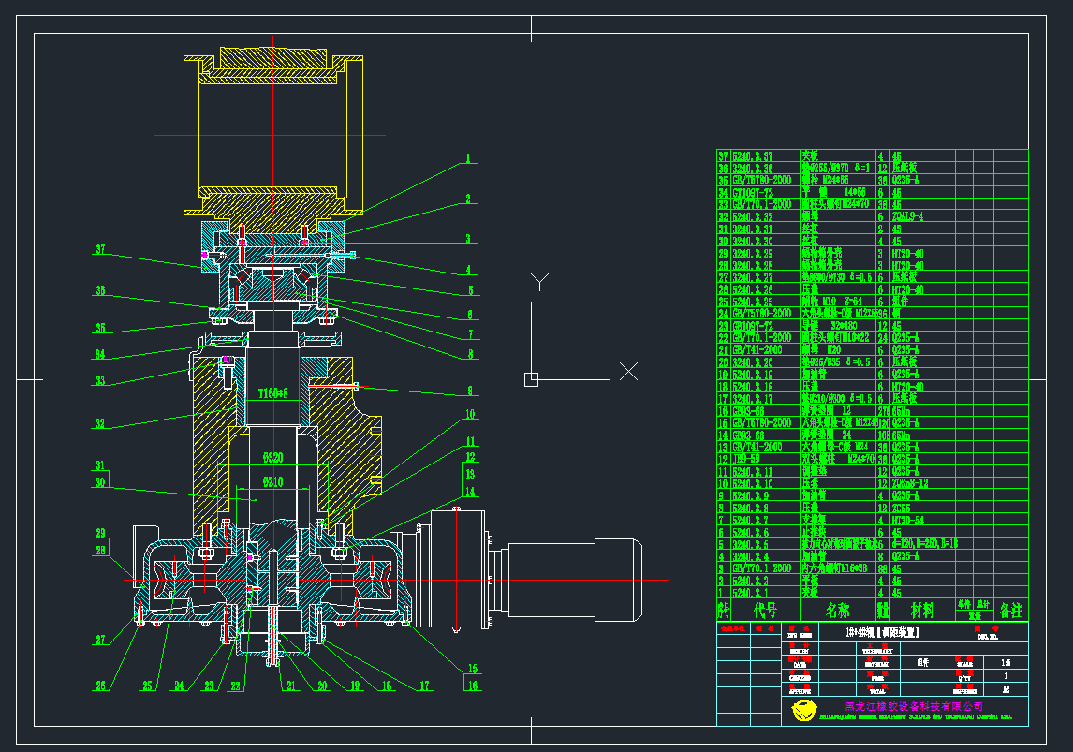
Task: Click the 备注 column header cell
Action: pyautogui.click(x=1011, y=610)
